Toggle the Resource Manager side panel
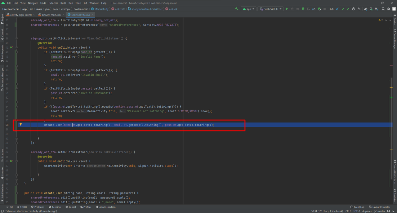 pyautogui.click(x=2, y=79)
